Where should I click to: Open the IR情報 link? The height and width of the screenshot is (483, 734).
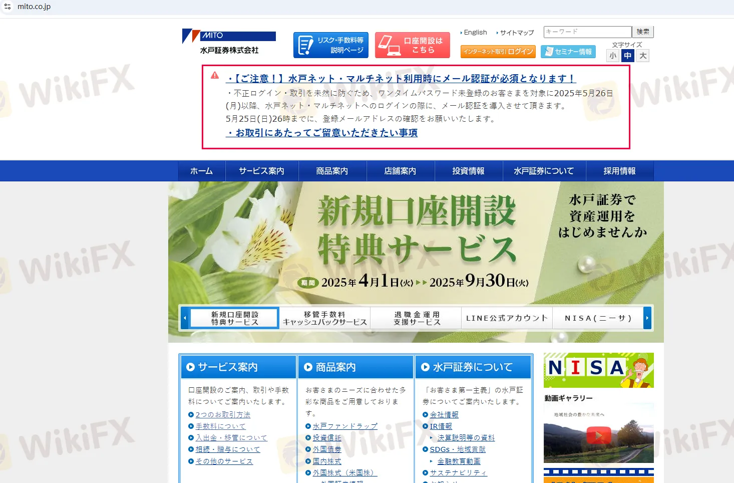tap(441, 426)
